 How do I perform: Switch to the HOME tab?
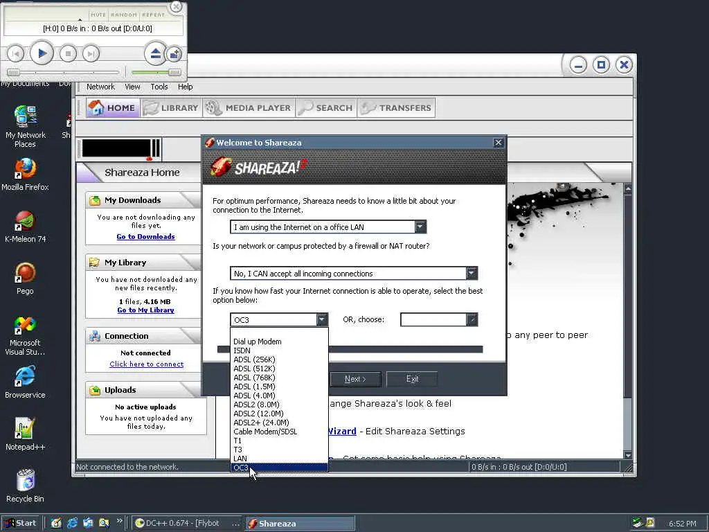(113, 107)
